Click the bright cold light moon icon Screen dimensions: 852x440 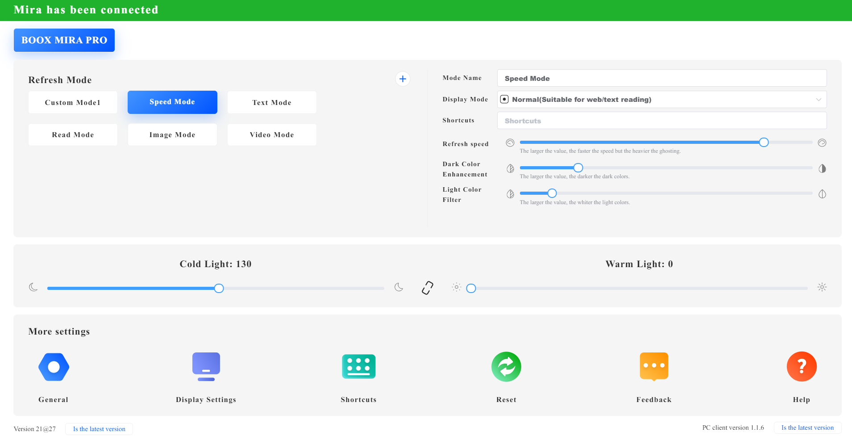(x=399, y=287)
